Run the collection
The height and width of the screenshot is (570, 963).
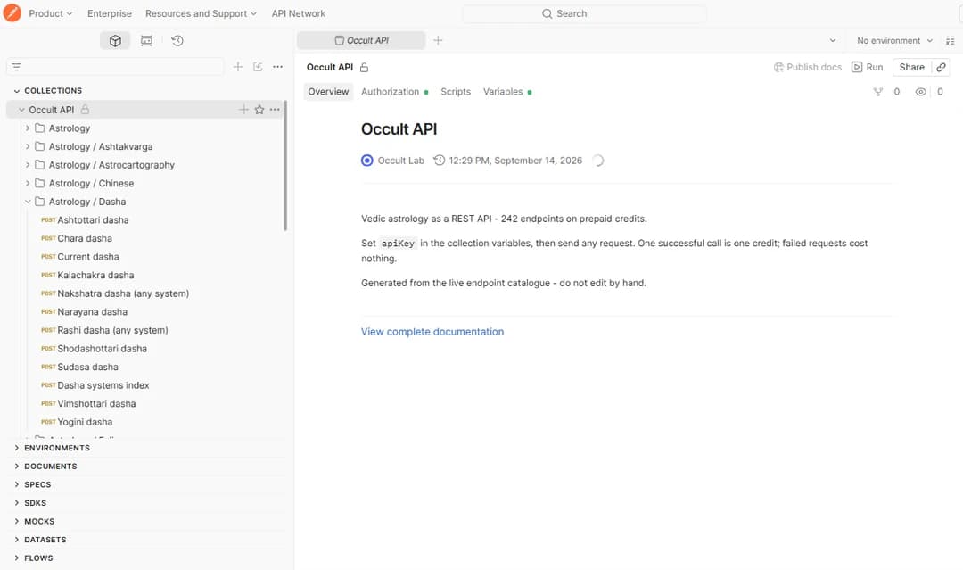868,67
